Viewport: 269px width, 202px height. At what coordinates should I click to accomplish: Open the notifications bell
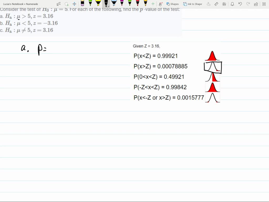click(x=232, y=4)
